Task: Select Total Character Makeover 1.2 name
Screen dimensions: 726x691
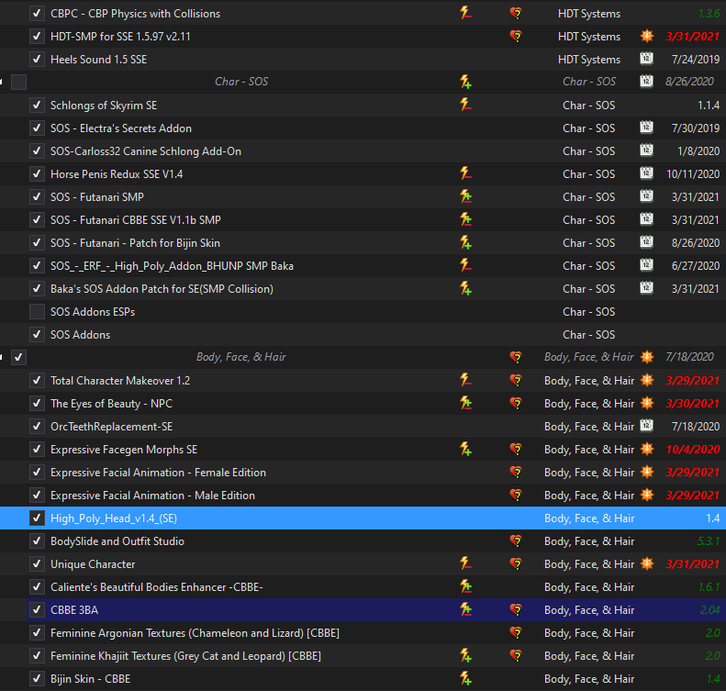Action: pyautogui.click(x=120, y=381)
